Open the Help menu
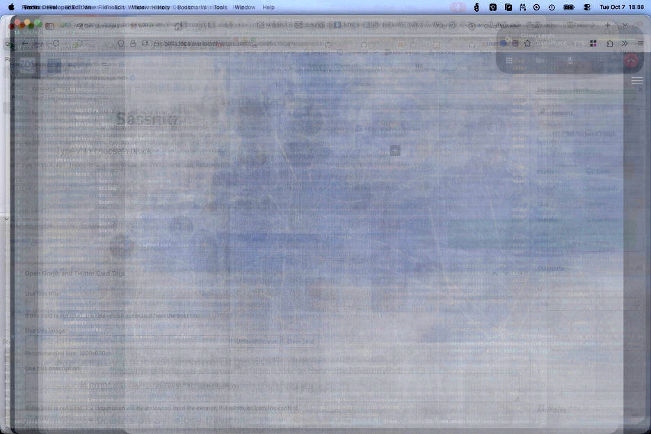 pos(268,7)
